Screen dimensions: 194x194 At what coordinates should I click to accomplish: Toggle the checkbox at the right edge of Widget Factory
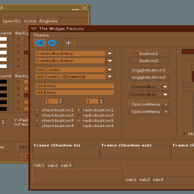pos(184,134)
